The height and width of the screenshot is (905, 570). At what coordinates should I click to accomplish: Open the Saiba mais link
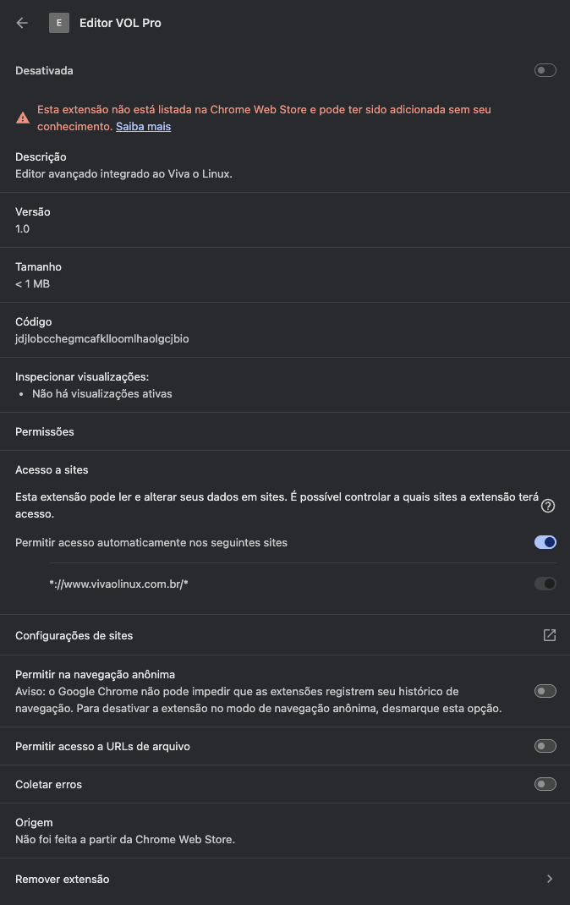[143, 126]
